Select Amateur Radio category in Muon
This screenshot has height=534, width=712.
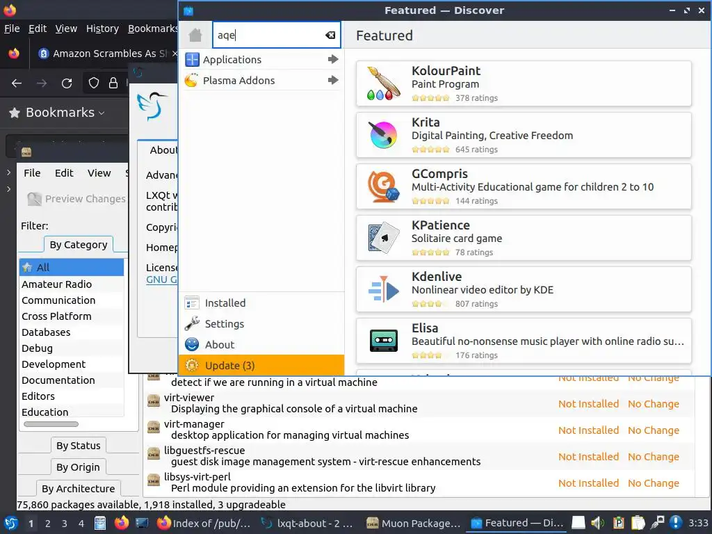click(x=72, y=284)
